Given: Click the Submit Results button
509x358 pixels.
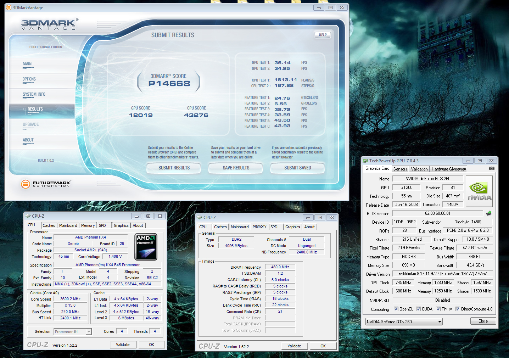Looking at the screenshot, I should click(174, 168).
